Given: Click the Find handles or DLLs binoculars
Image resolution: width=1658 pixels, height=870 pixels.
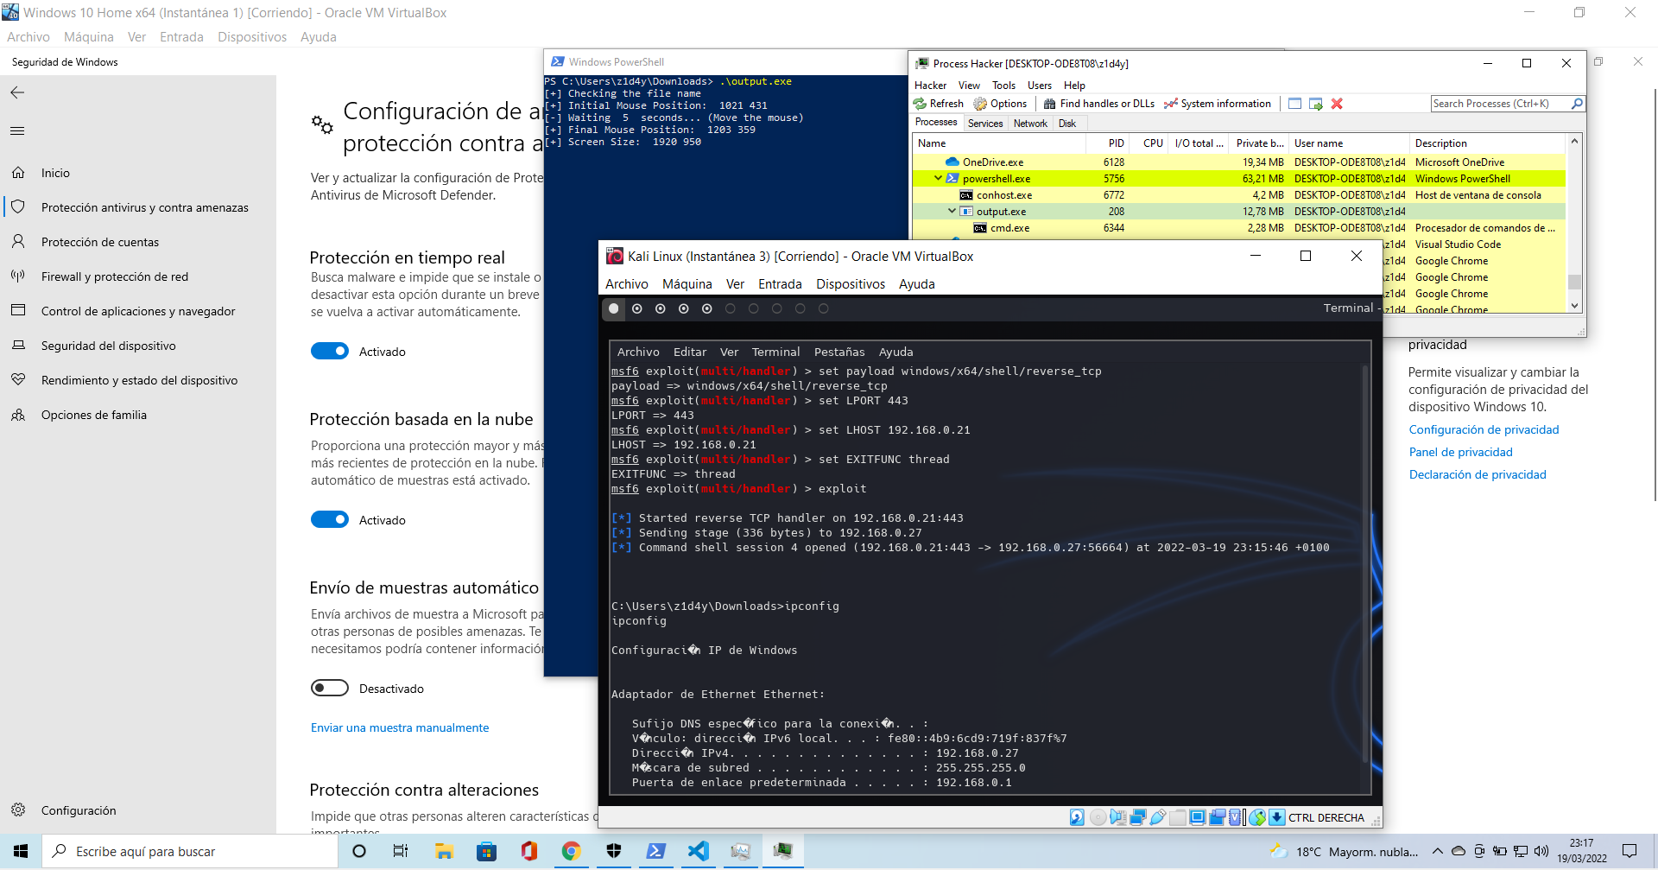Looking at the screenshot, I should tap(1049, 104).
